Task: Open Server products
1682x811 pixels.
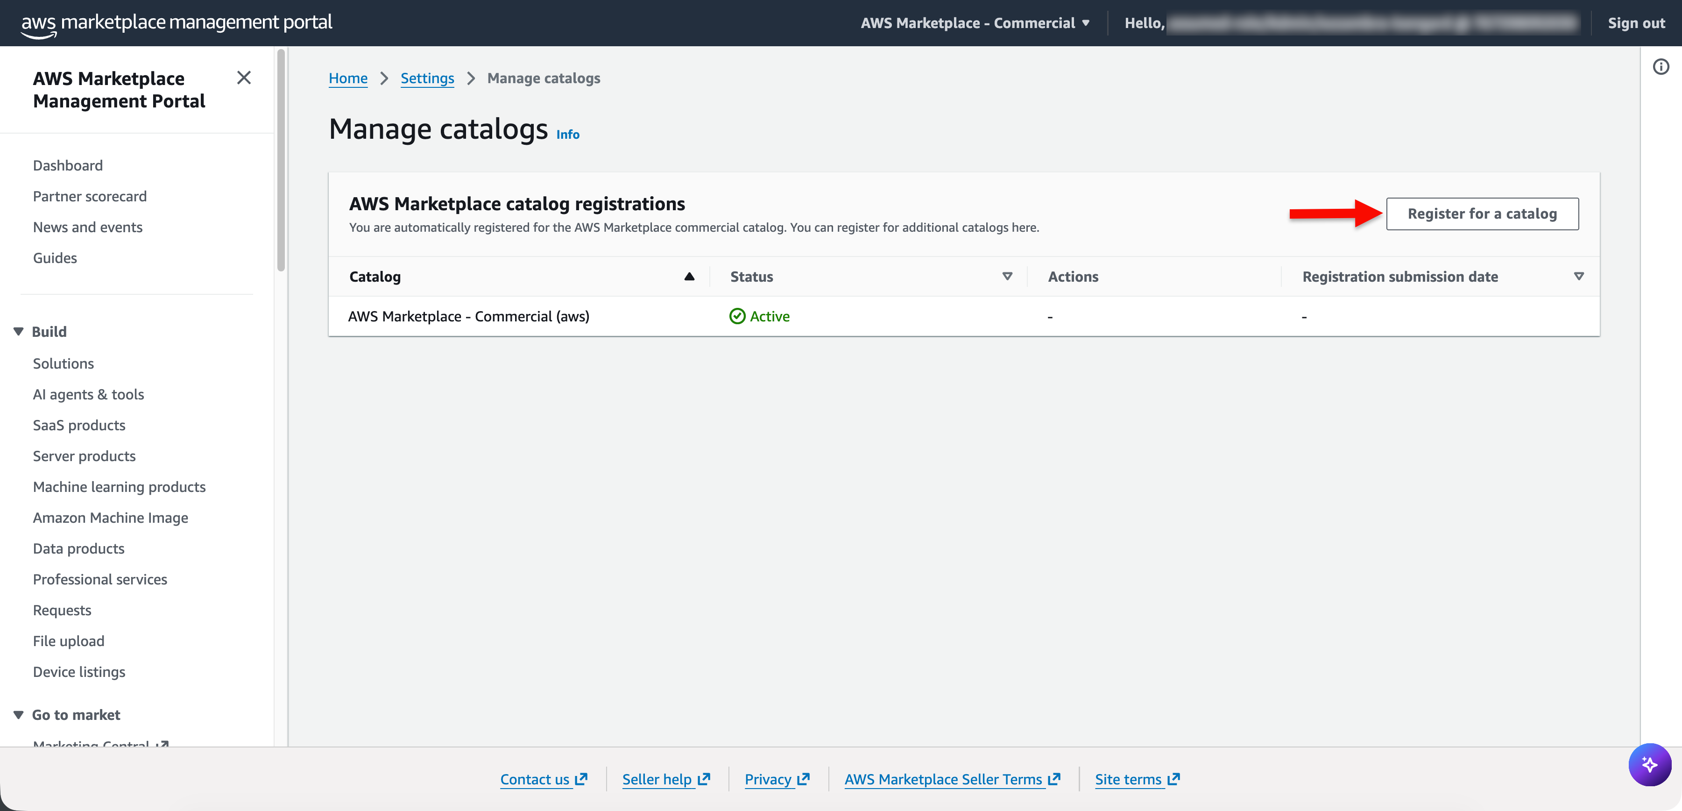Action: [84, 456]
